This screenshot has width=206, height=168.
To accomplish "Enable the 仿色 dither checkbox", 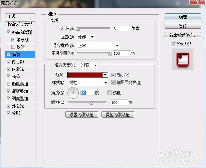I will 110,93.
